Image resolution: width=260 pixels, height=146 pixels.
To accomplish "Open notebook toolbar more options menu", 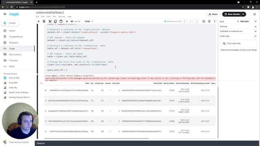I will point(214,21).
